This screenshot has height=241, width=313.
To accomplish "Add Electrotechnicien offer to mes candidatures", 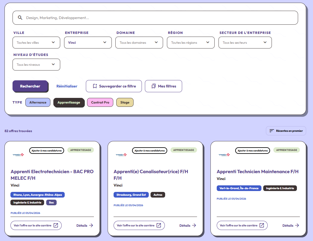I will pos(47,151).
